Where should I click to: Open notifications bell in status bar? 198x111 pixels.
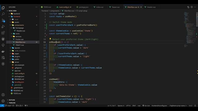coord(195,105)
